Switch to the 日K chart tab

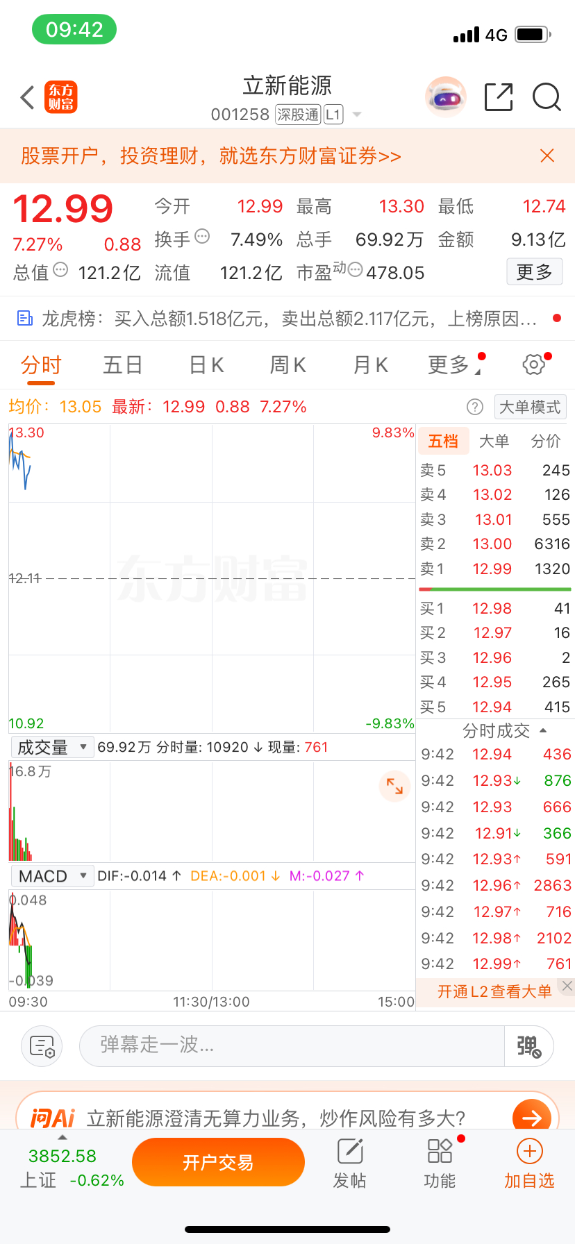tap(206, 365)
